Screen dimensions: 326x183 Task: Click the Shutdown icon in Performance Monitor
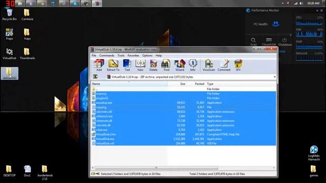(x=285, y=42)
